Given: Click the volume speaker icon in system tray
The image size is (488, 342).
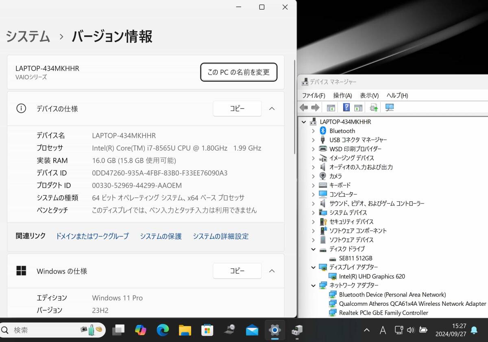Looking at the screenshot, I should pyautogui.click(x=411, y=330).
